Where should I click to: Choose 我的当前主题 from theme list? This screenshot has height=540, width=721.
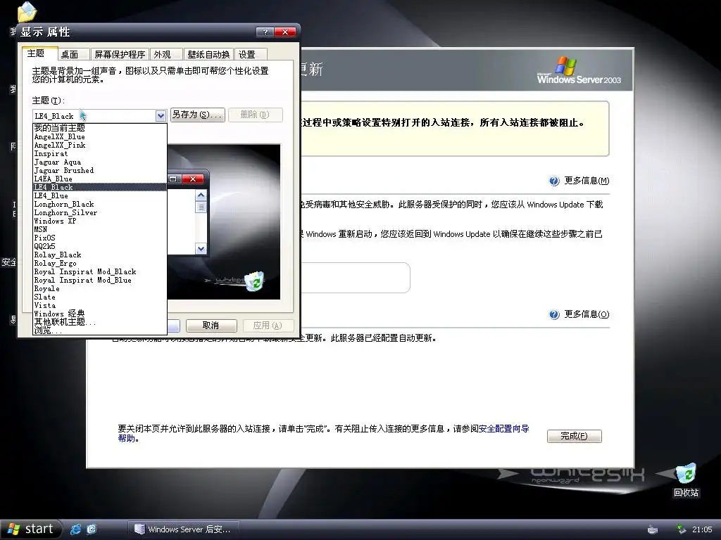100,128
